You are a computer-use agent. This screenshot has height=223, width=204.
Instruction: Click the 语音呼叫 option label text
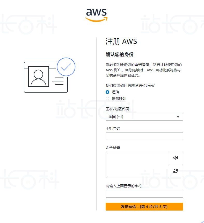coord(119,99)
